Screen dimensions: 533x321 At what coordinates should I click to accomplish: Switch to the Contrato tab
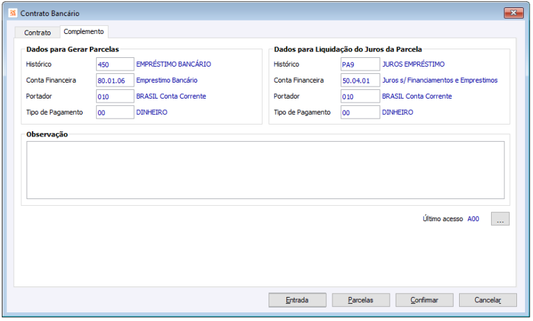point(37,33)
